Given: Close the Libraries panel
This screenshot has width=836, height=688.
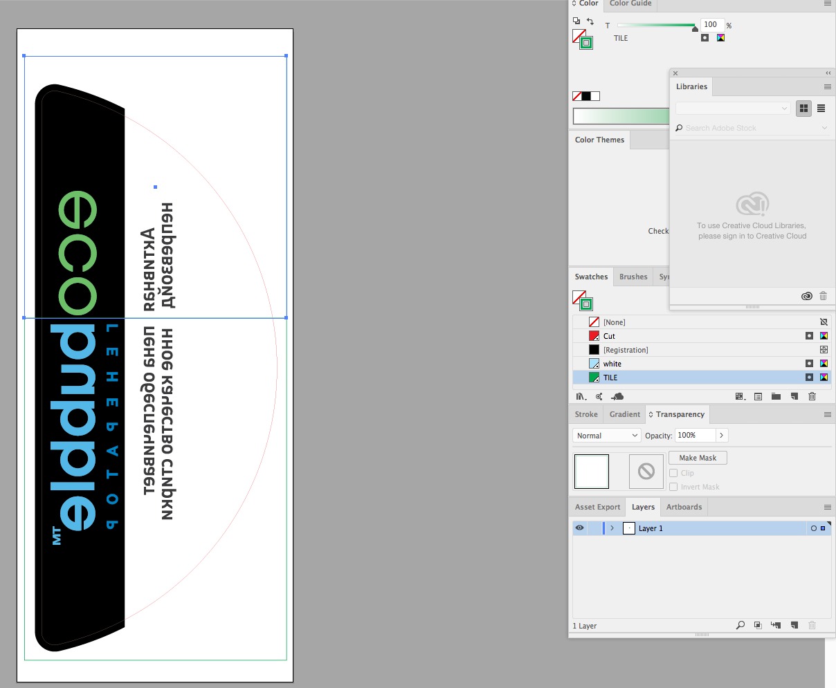Looking at the screenshot, I should (675, 73).
